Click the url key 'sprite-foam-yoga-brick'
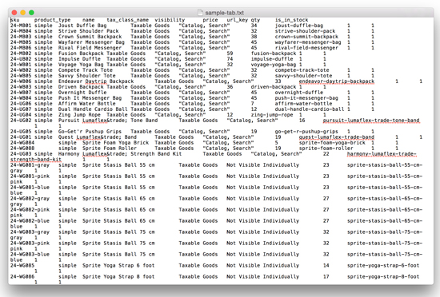This screenshot has height=297, width=440. 332,143
